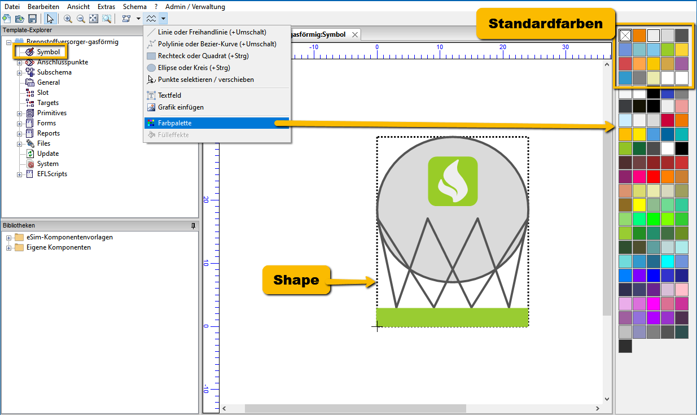Expand the EFLScripts tree node
The height and width of the screenshot is (415, 697).
(x=19, y=174)
